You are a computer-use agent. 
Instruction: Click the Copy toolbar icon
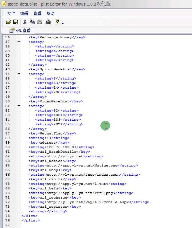32,22
